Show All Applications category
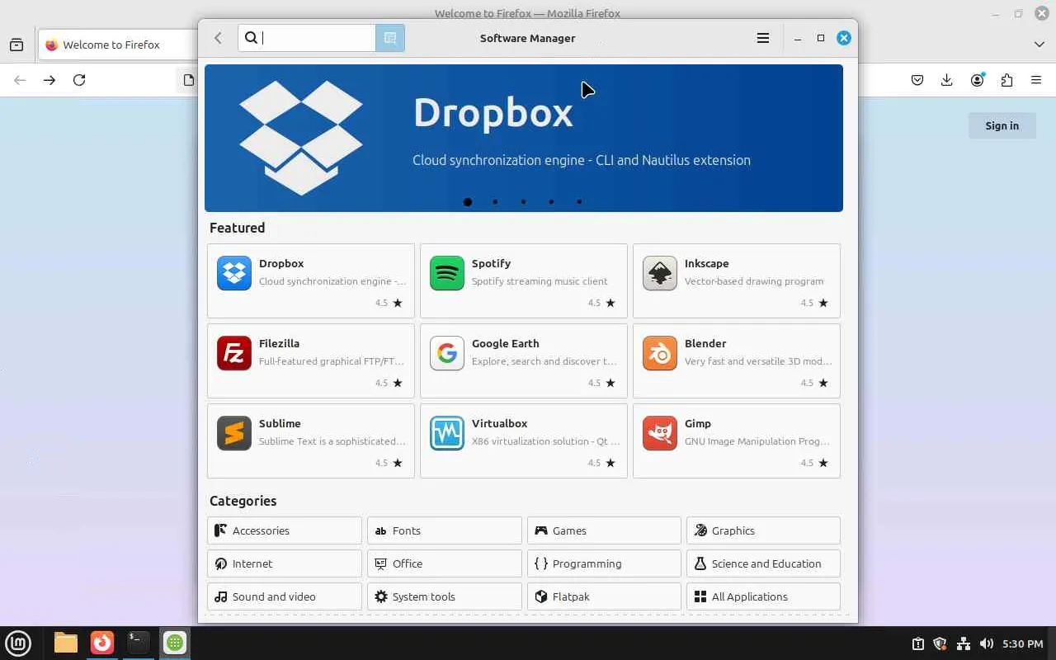The height and width of the screenshot is (660, 1056). click(763, 596)
